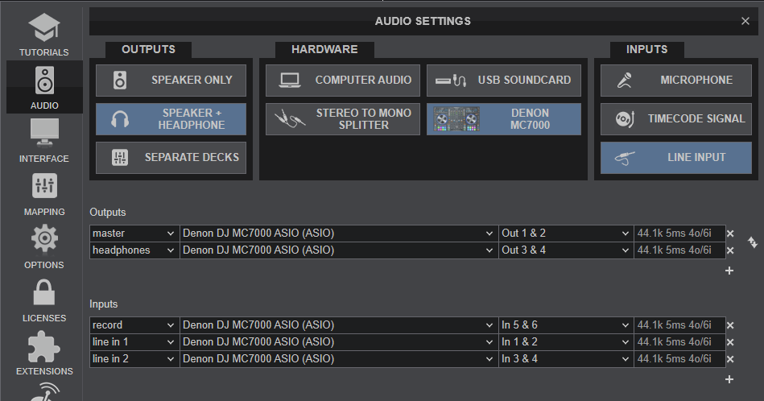Expand the headphones channel Out 3 & 4 dropdown

[565, 250]
